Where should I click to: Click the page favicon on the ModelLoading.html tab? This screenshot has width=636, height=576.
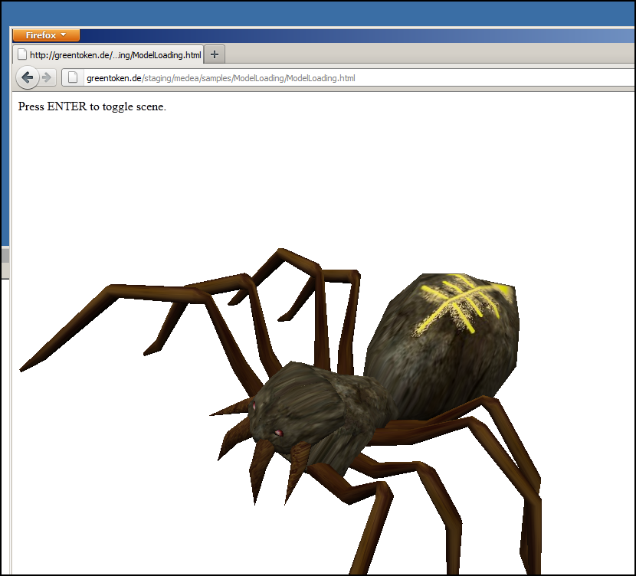coord(22,54)
